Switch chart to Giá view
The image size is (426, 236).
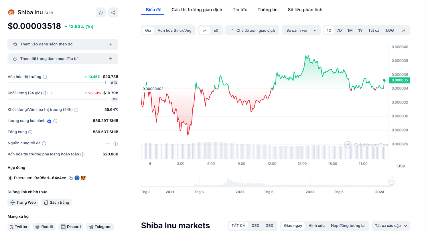click(x=148, y=30)
